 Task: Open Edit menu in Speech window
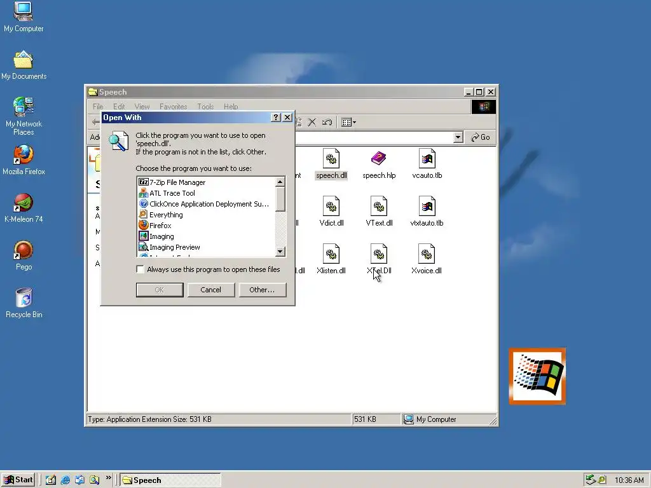pyautogui.click(x=119, y=107)
